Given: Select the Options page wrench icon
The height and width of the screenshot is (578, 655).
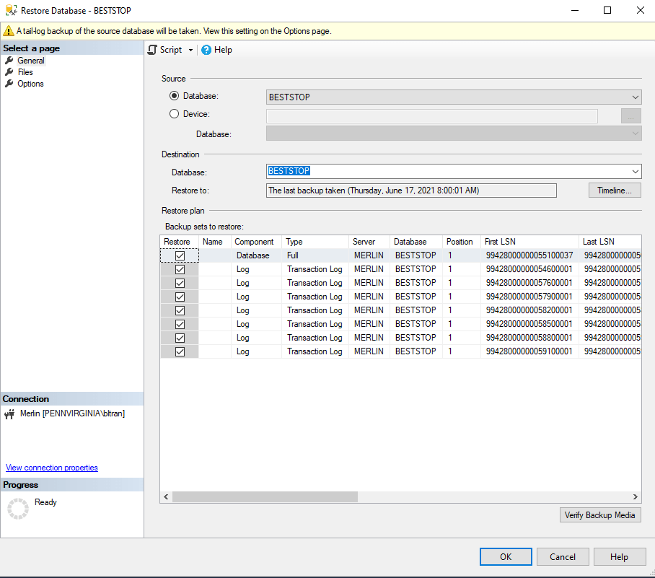Looking at the screenshot, I should [x=9, y=84].
